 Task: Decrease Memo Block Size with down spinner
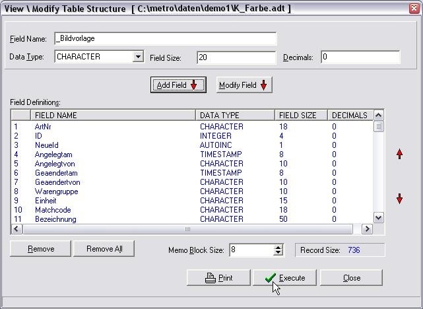click(x=278, y=253)
